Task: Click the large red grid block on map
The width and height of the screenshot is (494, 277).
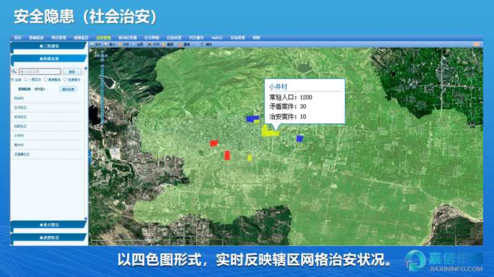Action: click(x=227, y=155)
